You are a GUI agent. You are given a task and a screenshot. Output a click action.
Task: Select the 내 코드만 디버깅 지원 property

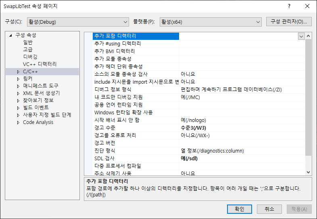pos(136,97)
